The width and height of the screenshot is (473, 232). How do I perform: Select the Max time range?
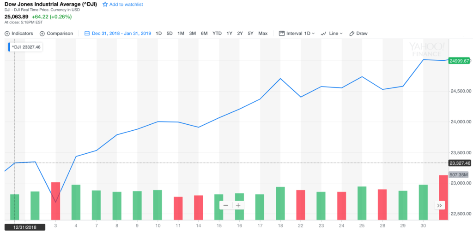pos(263,34)
